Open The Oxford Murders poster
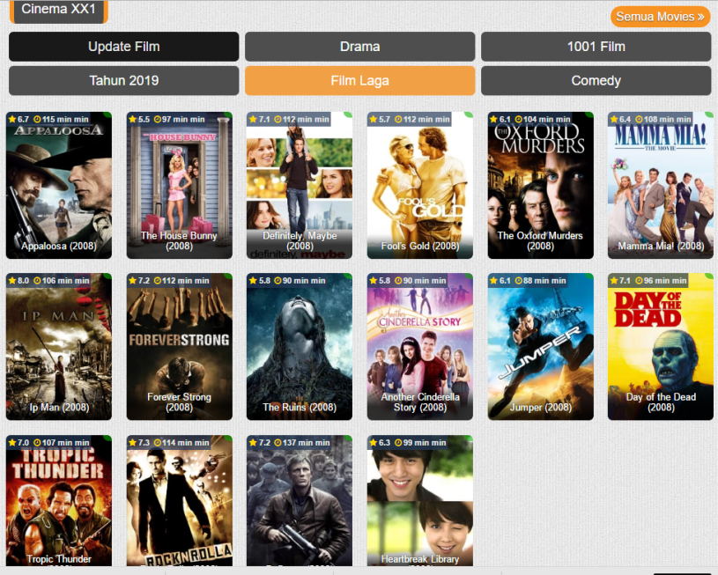718x575 pixels. coord(540,186)
